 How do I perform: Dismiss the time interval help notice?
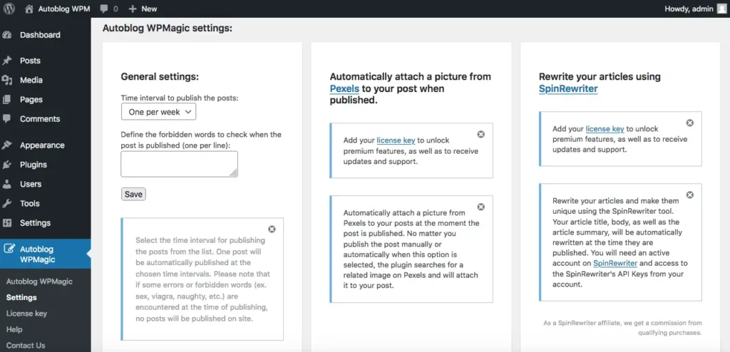[x=272, y=229]
